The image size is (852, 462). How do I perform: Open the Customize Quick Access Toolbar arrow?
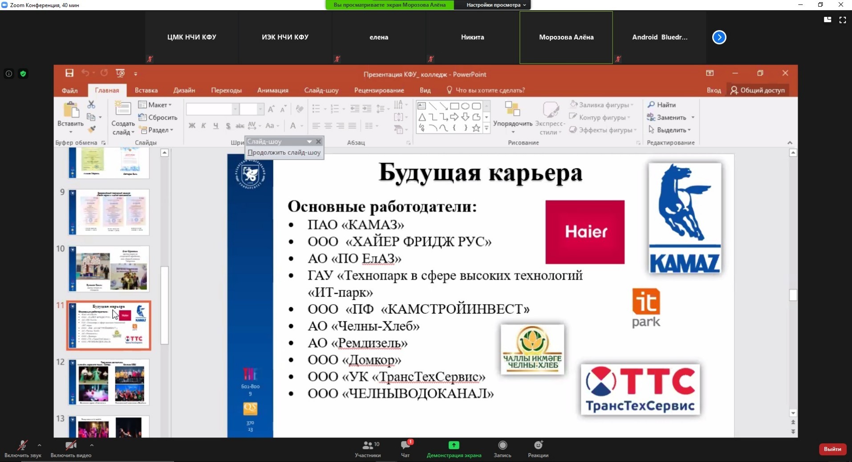pyautogui.click(x=136, y=74)
